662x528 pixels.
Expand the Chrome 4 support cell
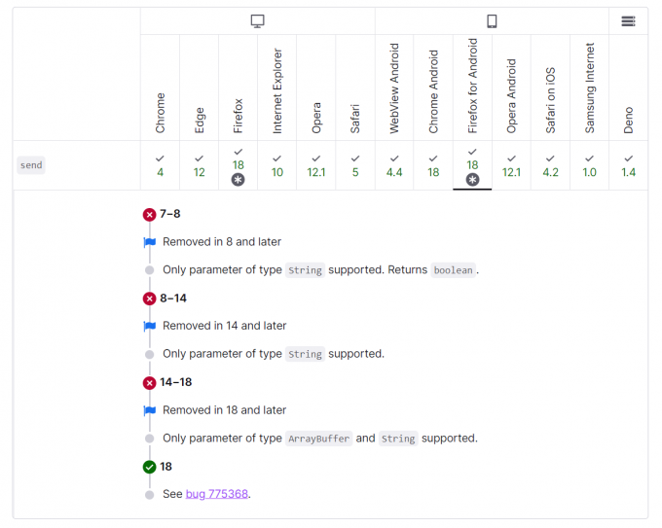(x=160, y=165)
